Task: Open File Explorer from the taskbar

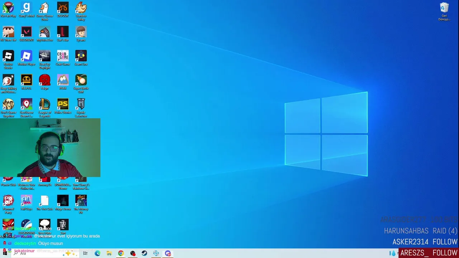Action: click(109, 253)
